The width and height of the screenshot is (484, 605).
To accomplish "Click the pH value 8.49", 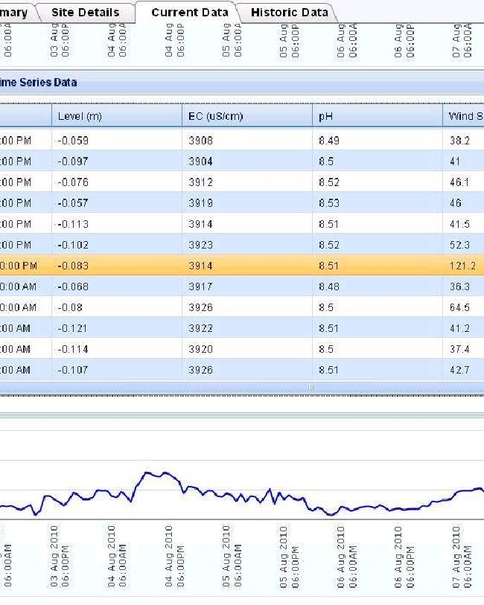I will coord(329,141).
